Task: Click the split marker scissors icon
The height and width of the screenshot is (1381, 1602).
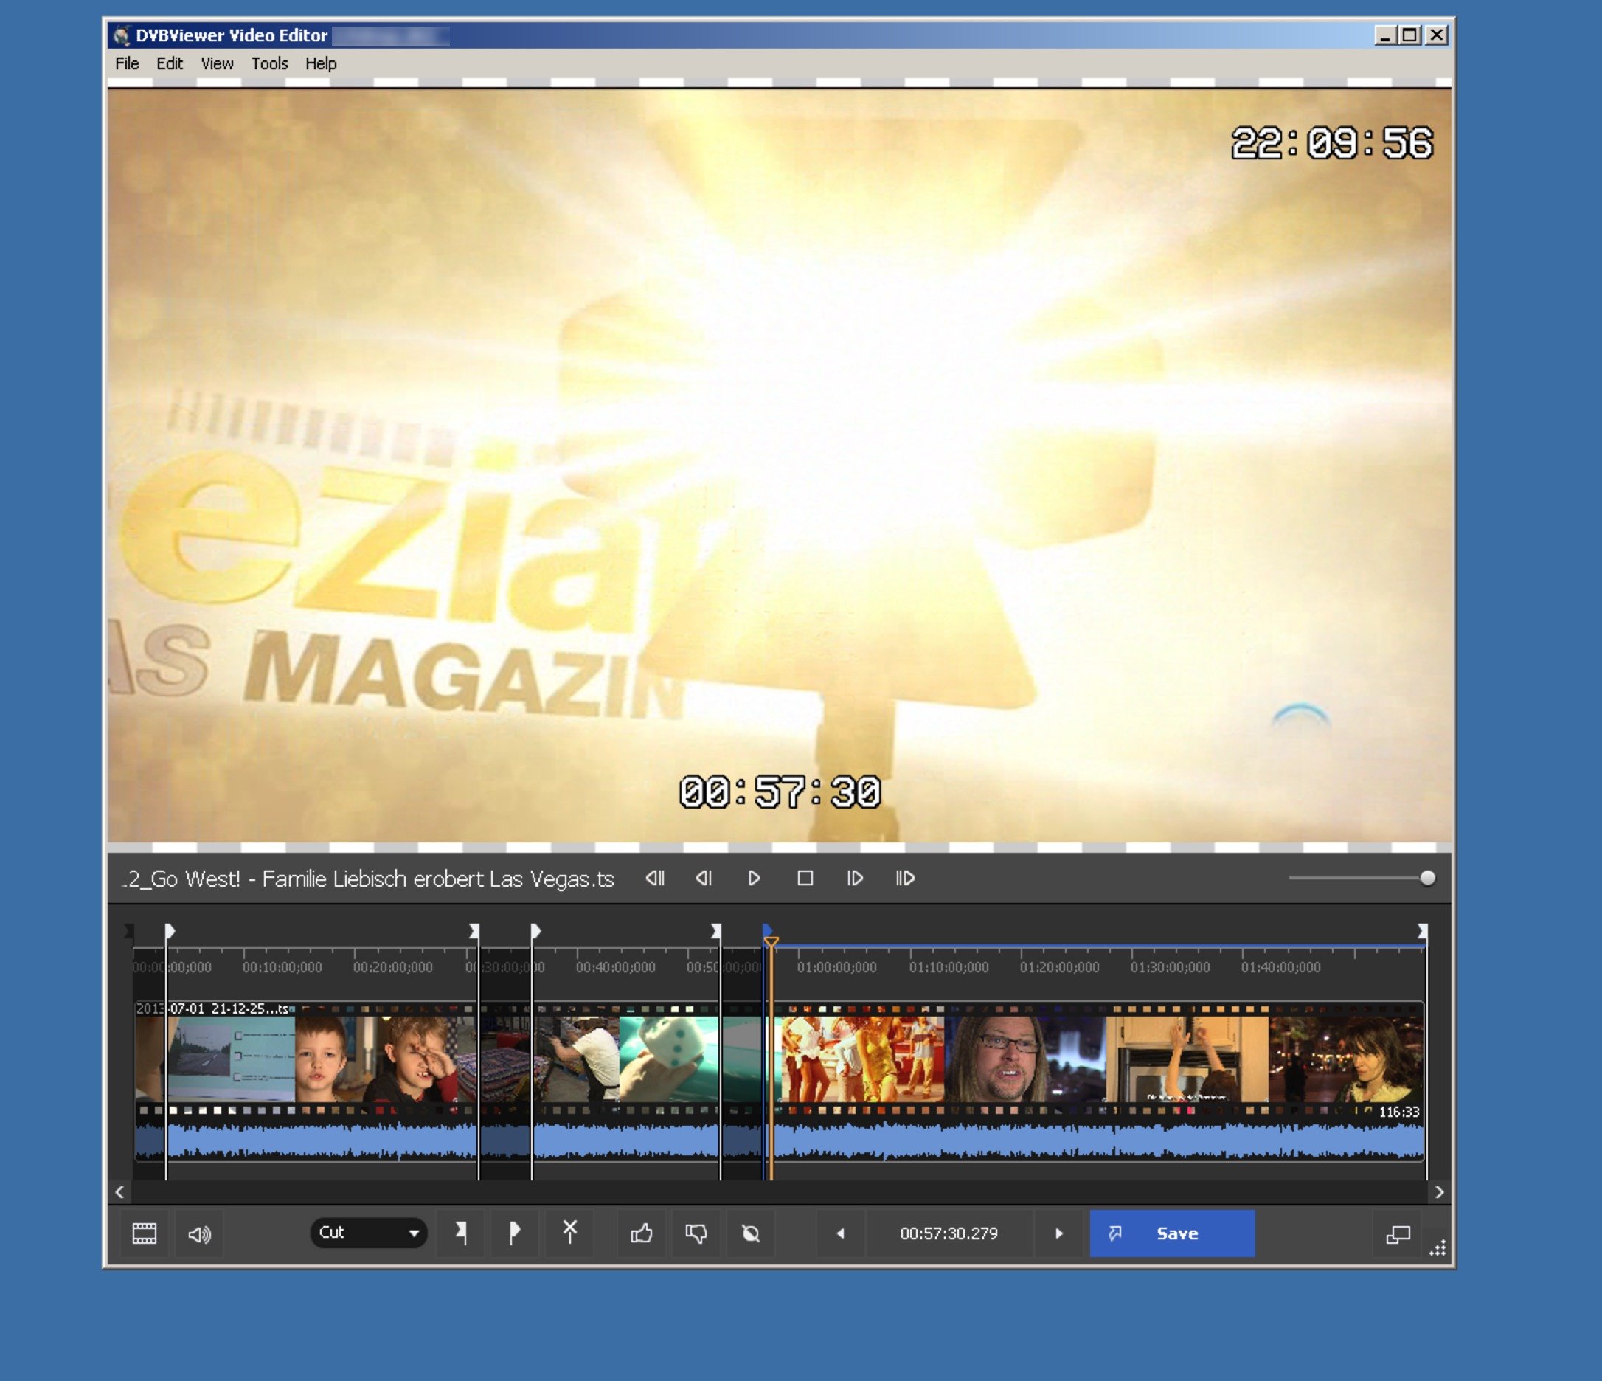Action: pos(570,1232)
